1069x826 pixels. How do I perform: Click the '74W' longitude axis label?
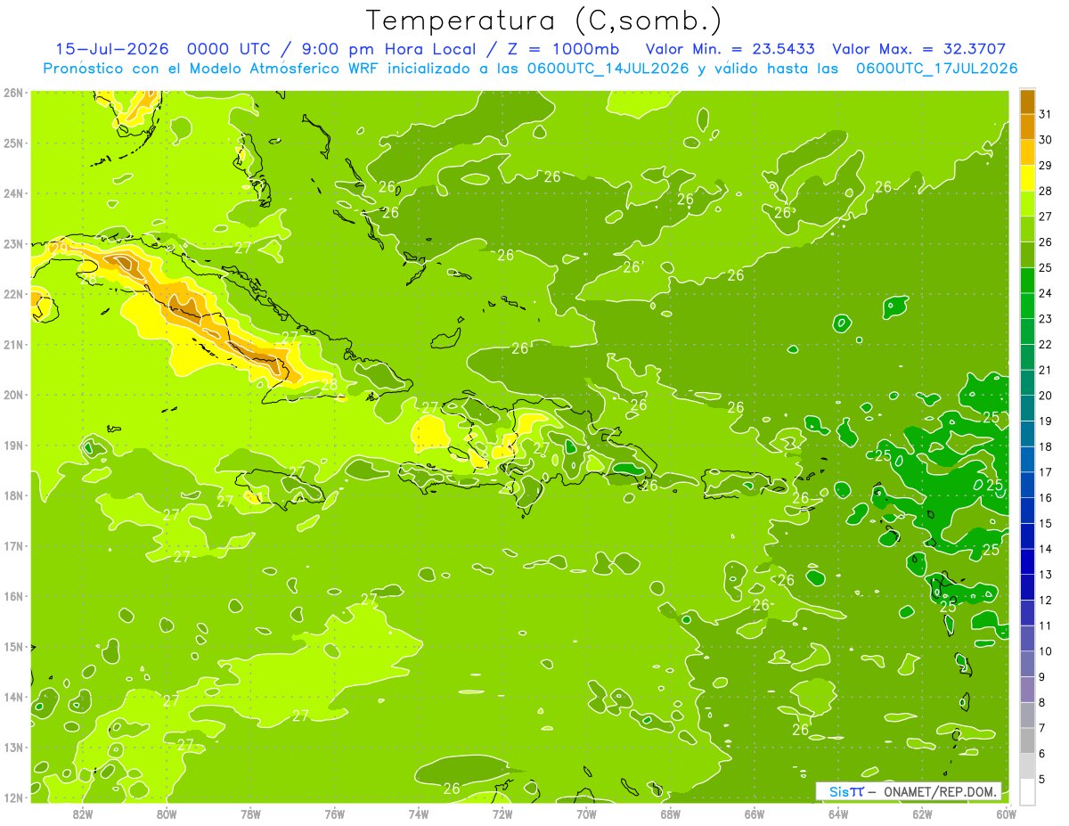pyautogui.click(x=419, y=814)
